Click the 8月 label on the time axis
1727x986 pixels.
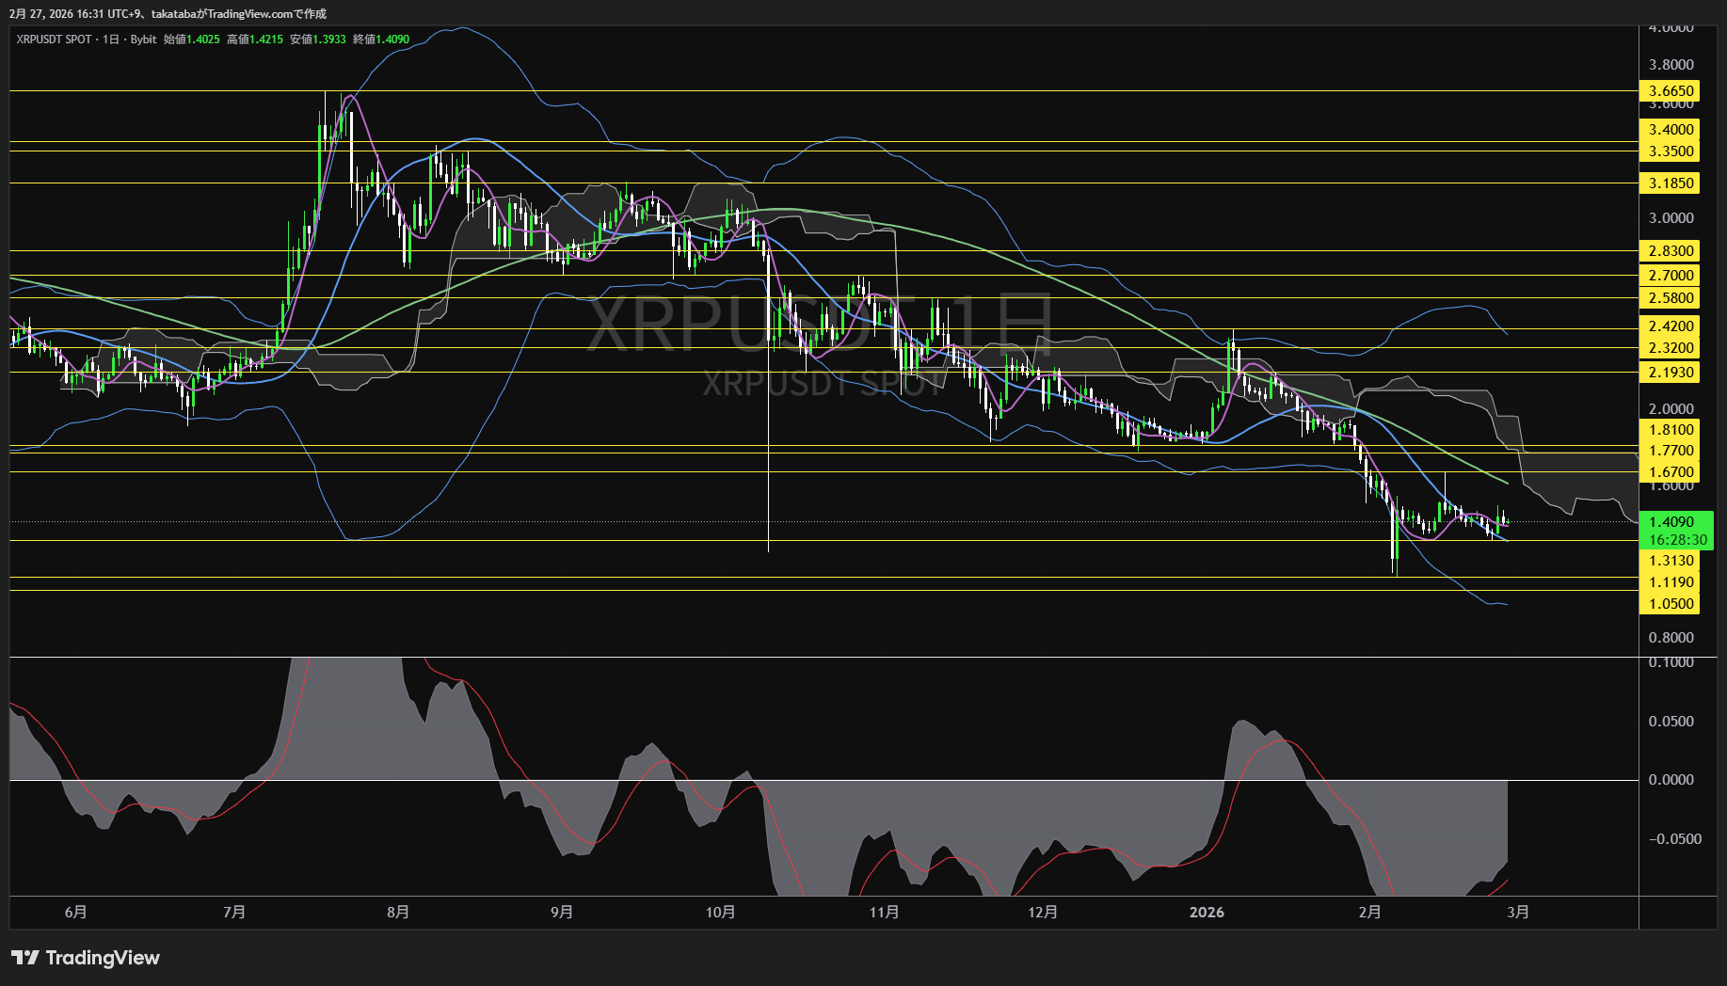398,913
